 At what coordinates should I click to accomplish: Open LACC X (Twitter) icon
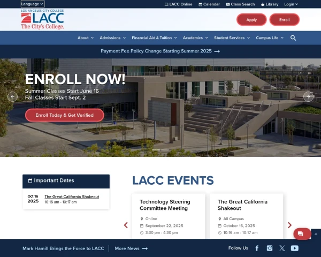point(282,248)
